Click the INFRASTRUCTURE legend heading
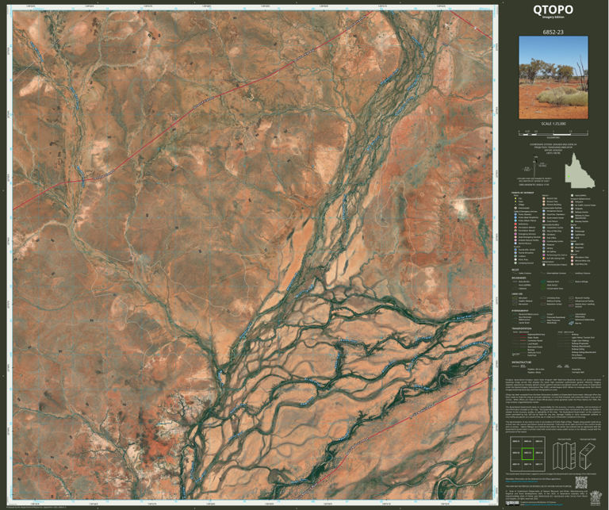The width and height of the screenshot is (609, 510). coord(522,362)
